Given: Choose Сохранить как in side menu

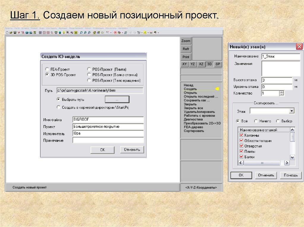Looking at the screenshot, I should click(197, 100).
